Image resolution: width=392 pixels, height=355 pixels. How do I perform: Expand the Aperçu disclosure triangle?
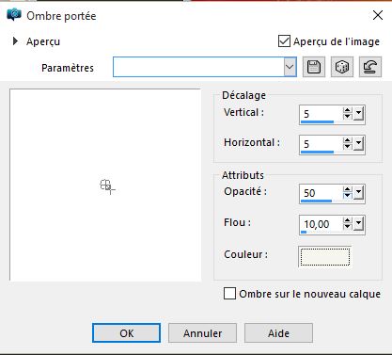(15, 41)
